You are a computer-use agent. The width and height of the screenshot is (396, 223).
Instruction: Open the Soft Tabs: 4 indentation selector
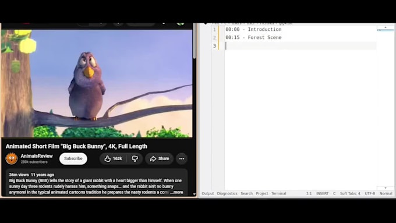pyautogui.click(x=350, y=193)
